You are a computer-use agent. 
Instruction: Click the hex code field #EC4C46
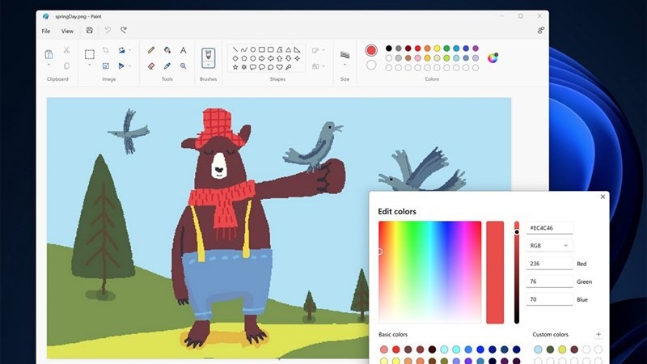tap(549, 228)
